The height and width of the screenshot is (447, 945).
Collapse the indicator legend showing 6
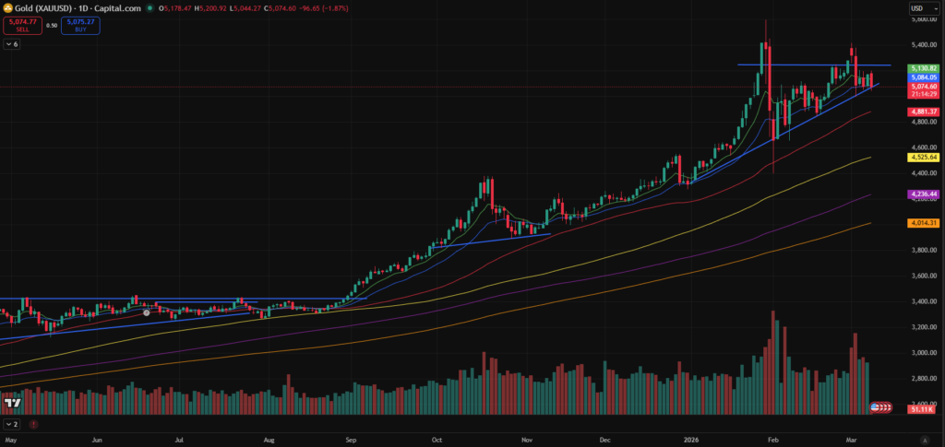point(11,44)
